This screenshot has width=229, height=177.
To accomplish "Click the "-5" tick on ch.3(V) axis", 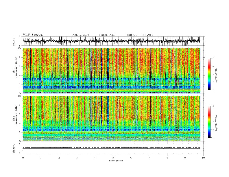I will tap(20, 153).
